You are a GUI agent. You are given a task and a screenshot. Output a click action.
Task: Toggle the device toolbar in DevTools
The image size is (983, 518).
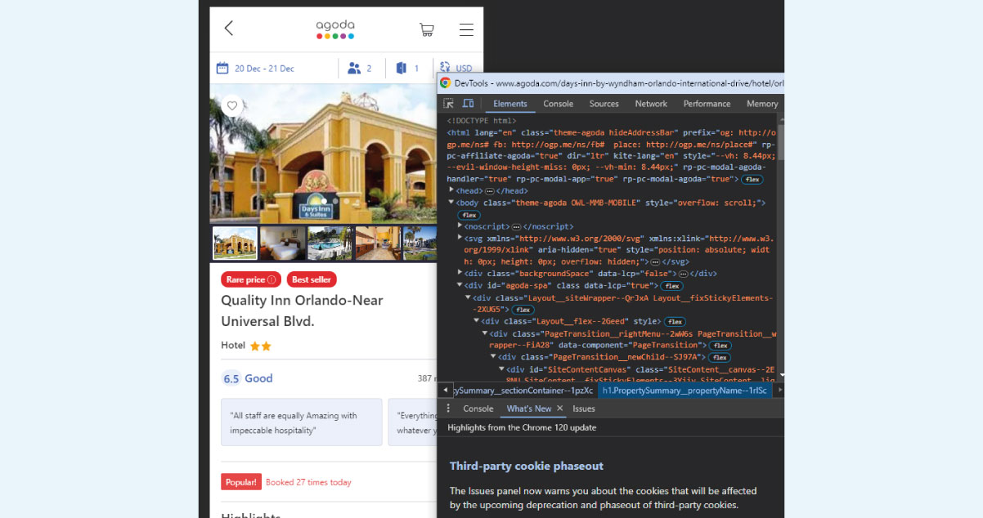(468, 103)
